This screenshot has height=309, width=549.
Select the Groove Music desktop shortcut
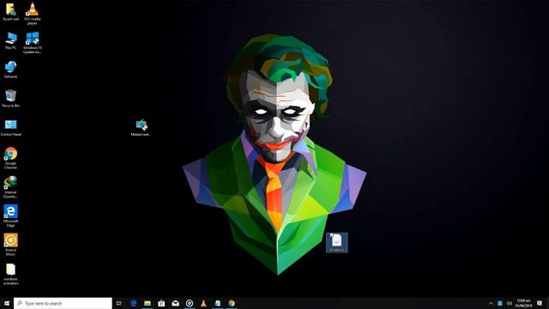10,245
